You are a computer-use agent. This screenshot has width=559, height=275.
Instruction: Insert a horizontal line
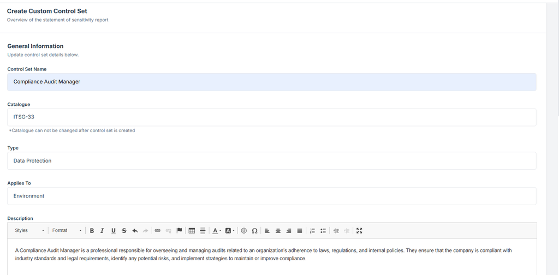203,231
